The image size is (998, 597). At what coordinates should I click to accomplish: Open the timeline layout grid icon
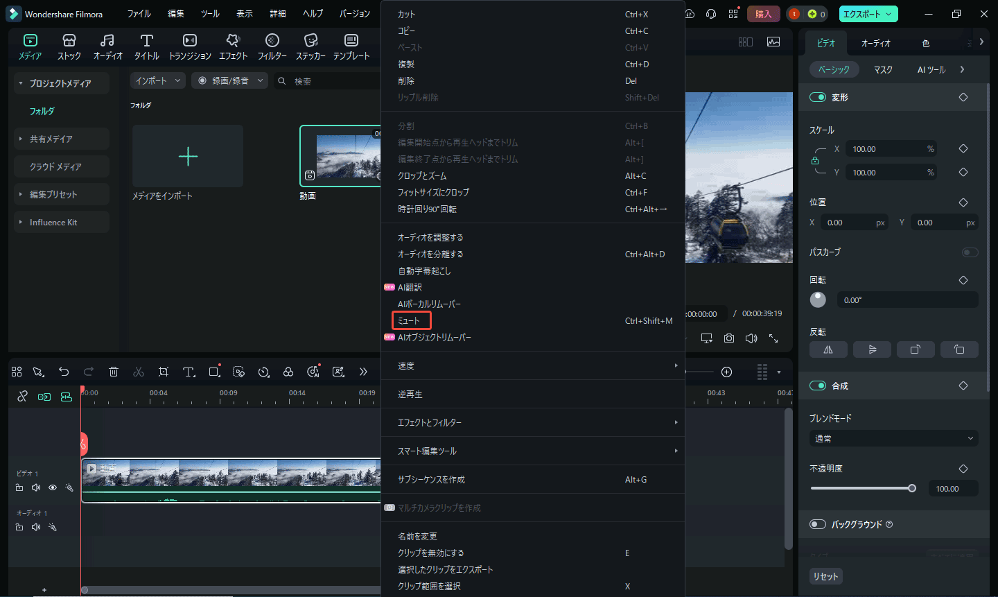(x=17, y=372)
